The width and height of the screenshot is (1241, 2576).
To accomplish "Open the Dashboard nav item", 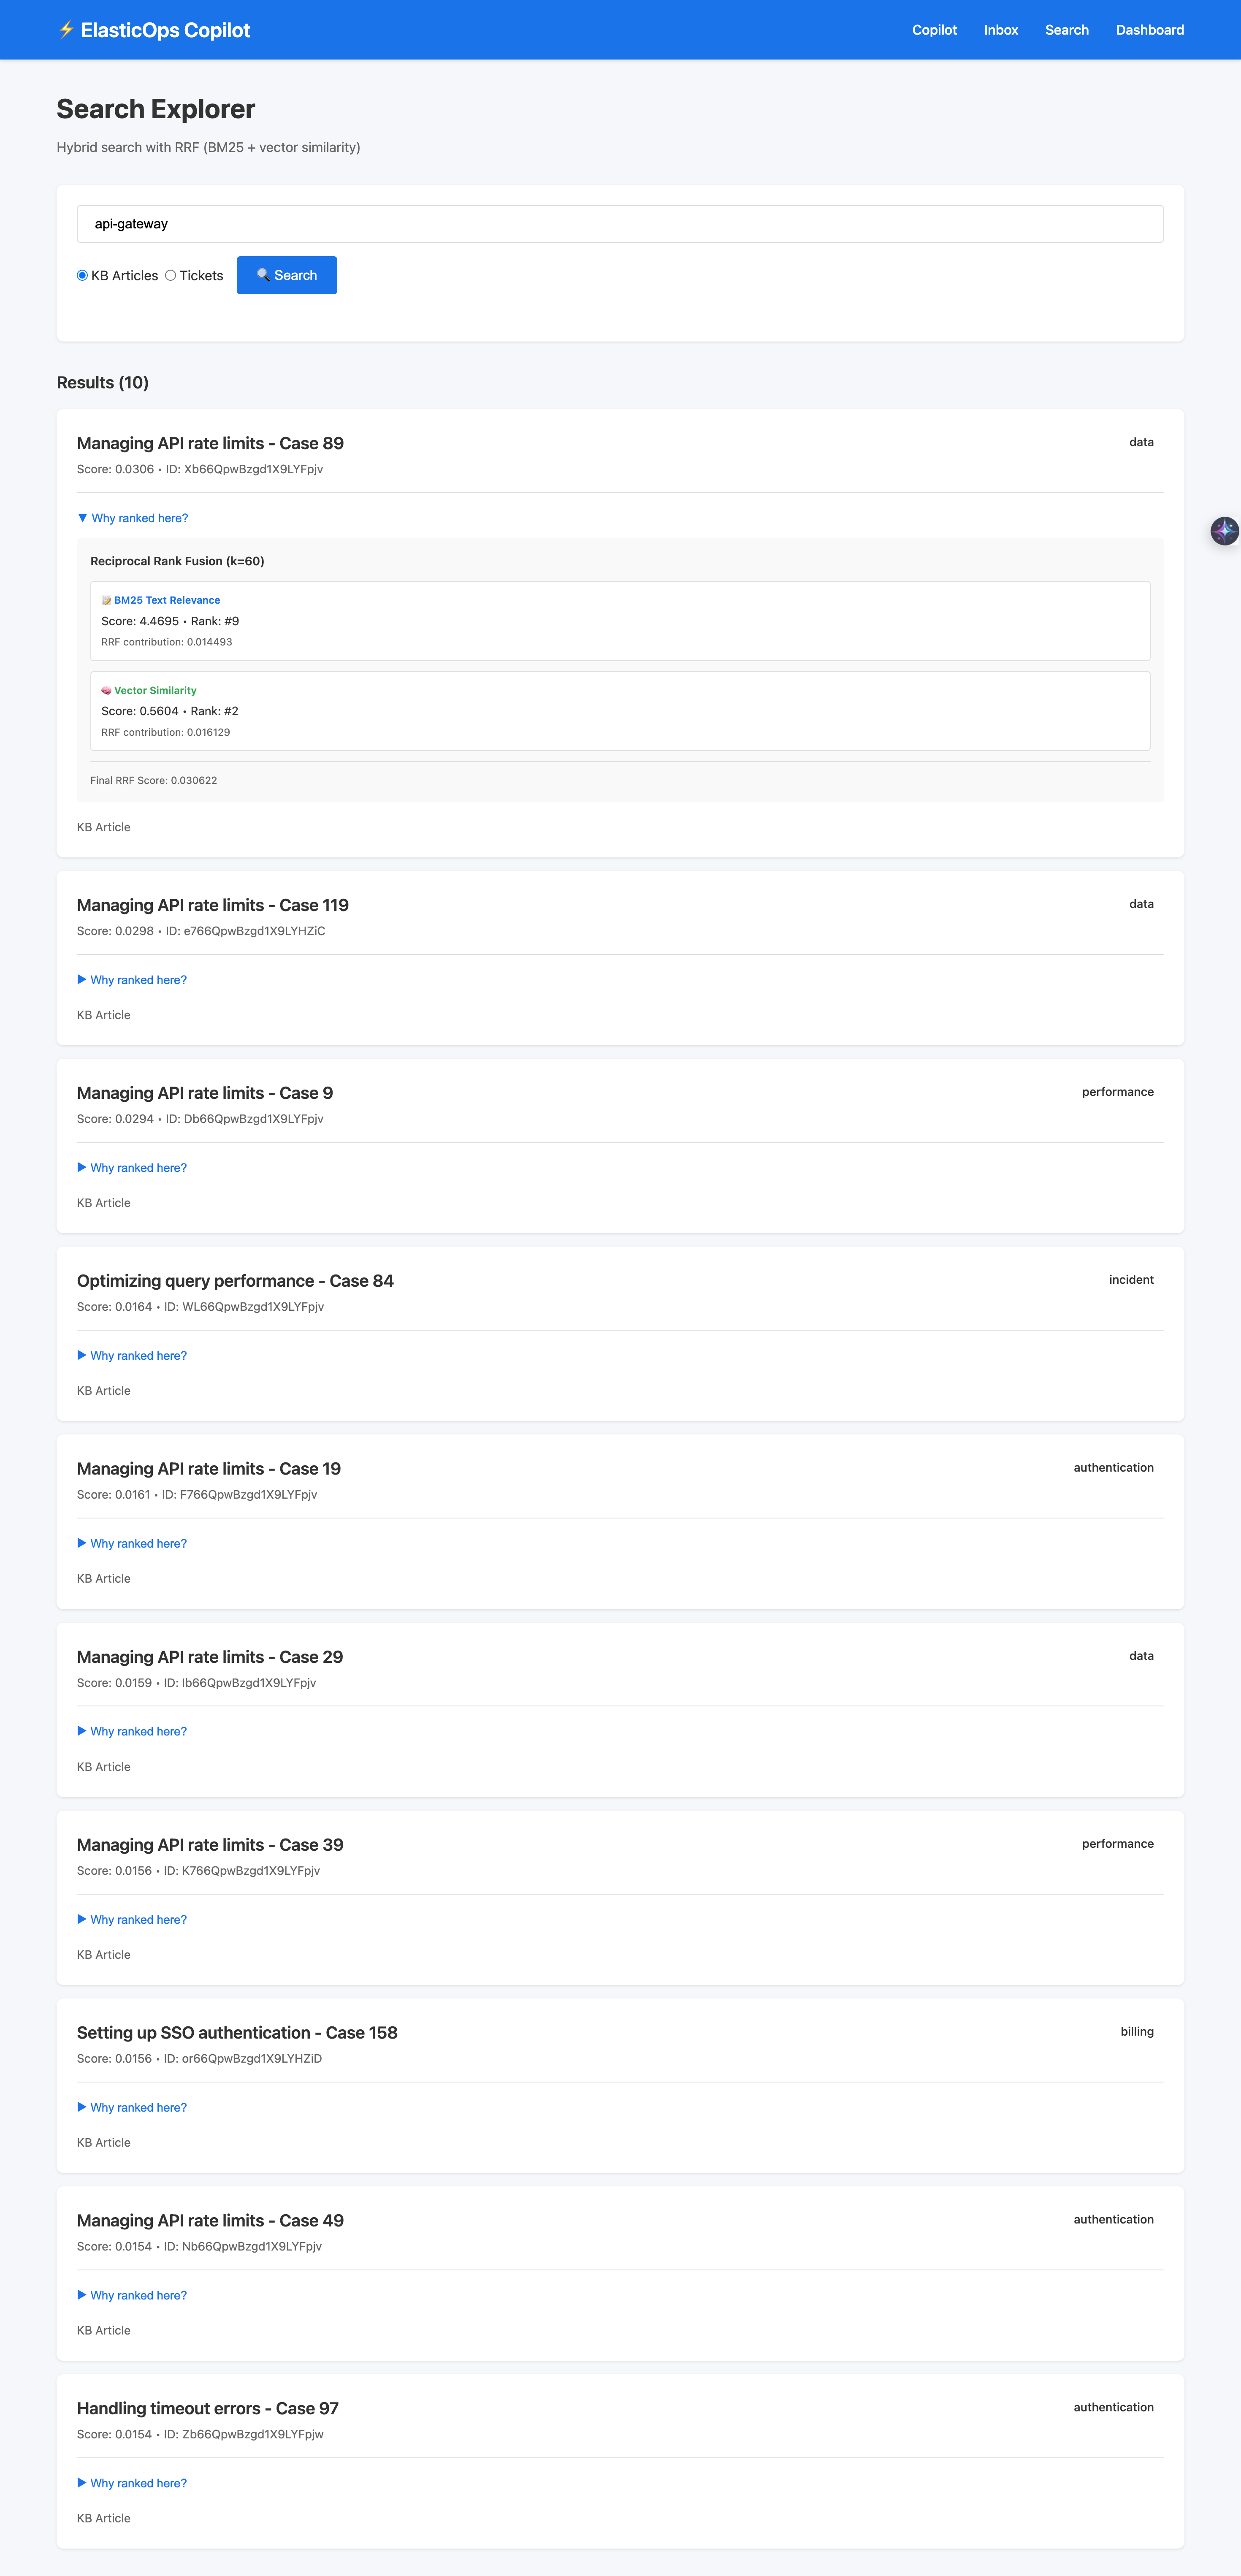I will coord(1149,30).
